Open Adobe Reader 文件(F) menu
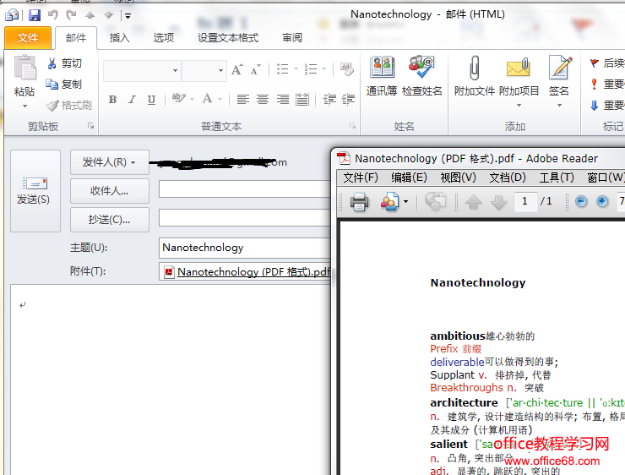The width and height of the screenshot is (625, 475). tap(361, 177)
